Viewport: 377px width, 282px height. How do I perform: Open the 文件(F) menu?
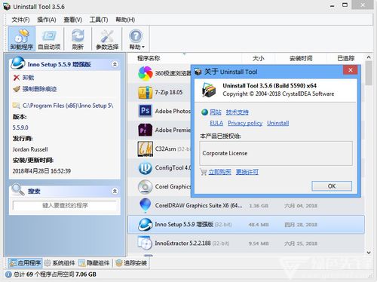point(20,20)
